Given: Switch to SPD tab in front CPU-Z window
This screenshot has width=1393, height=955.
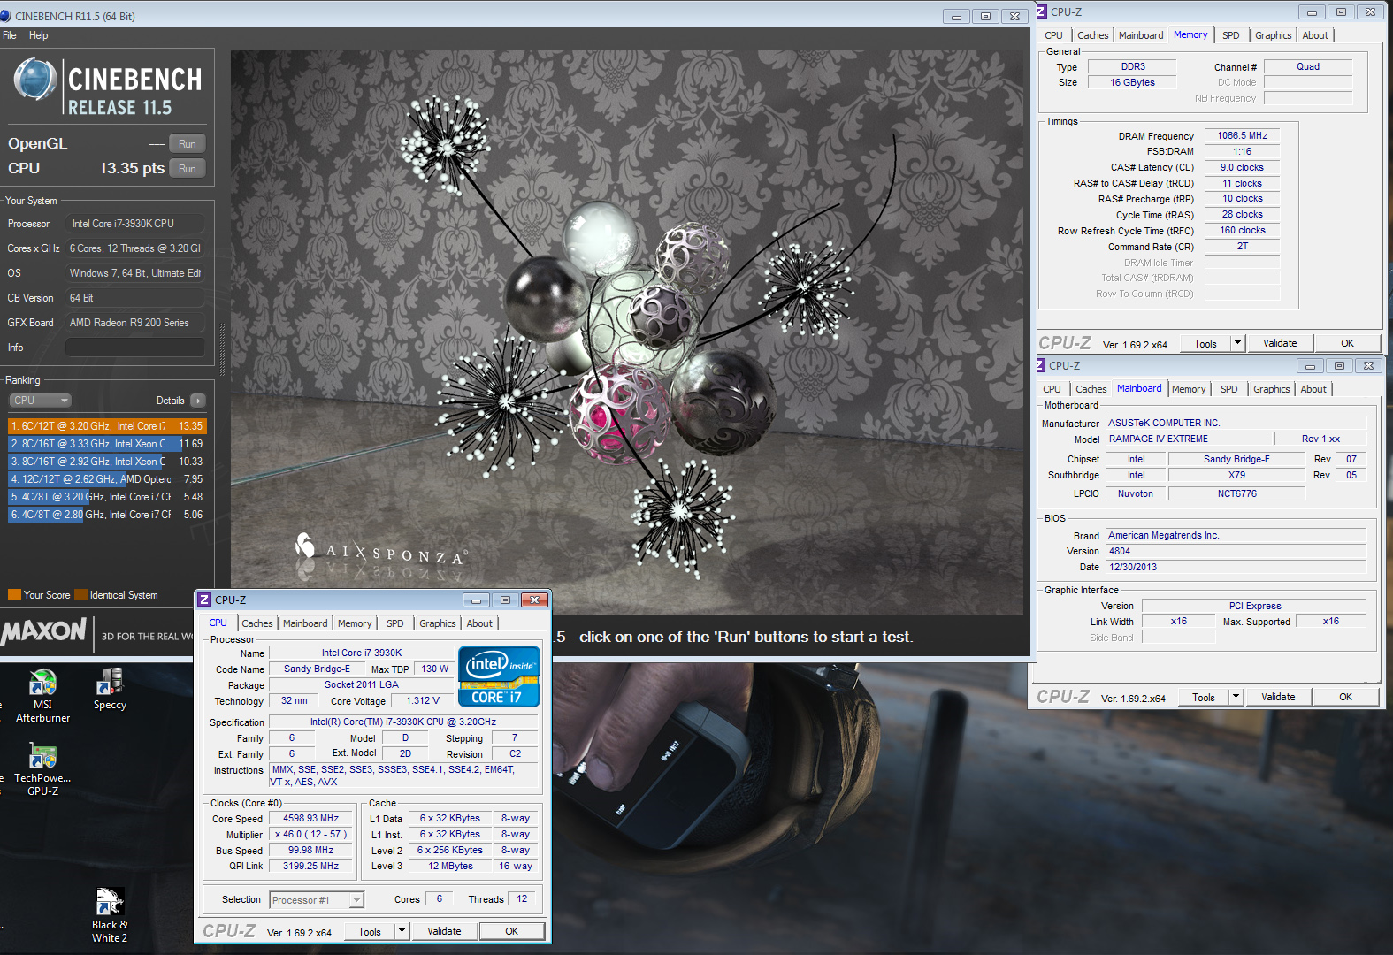Looking at the screenshot, I should (395, 623).
